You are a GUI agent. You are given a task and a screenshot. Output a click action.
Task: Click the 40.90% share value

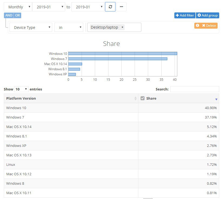pos(211,108)
